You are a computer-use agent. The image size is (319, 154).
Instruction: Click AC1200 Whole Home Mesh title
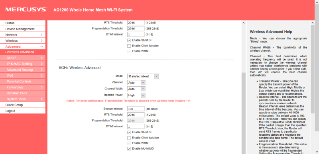93,10
